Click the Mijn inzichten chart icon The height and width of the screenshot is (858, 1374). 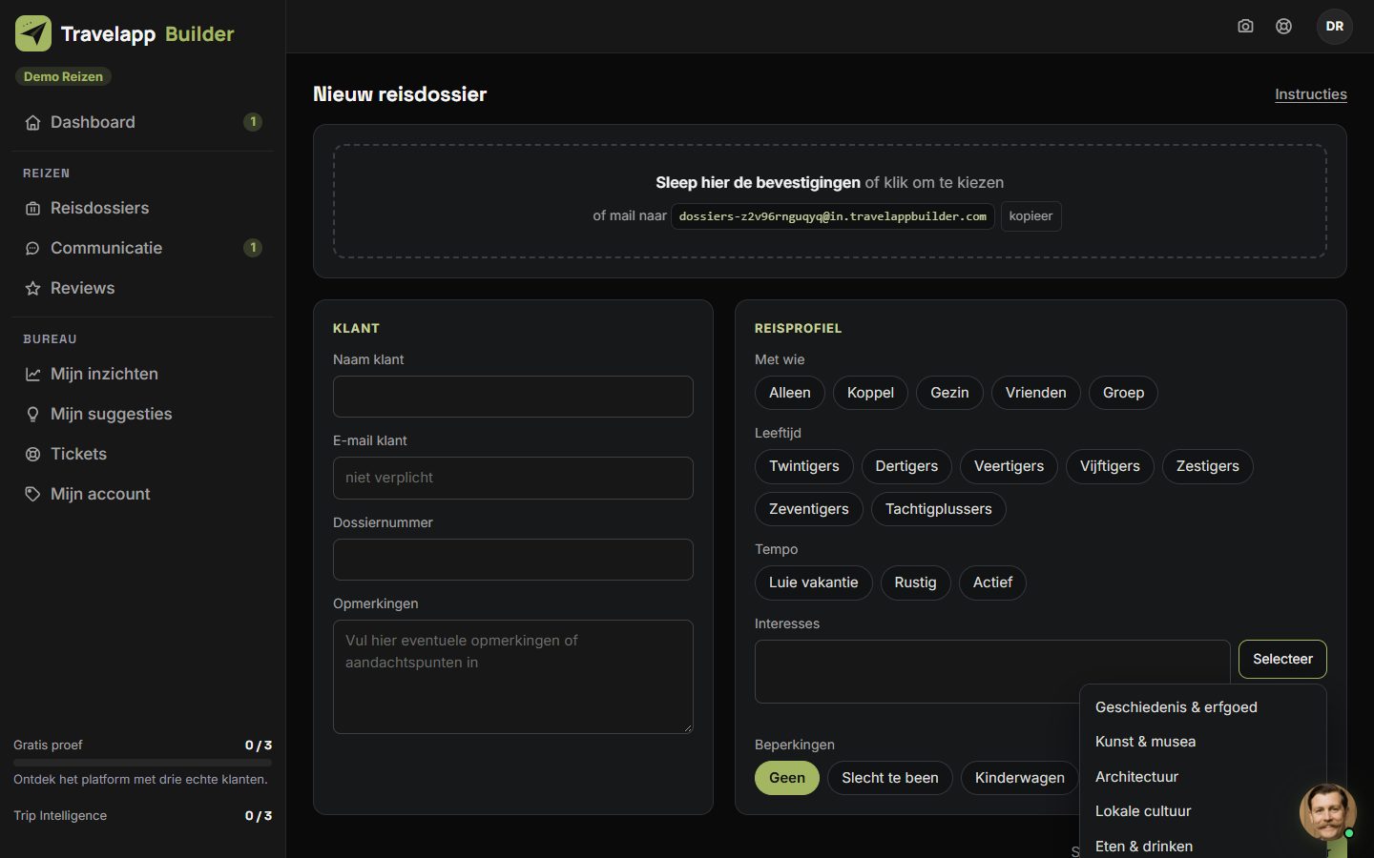click(x=32, y=374)
